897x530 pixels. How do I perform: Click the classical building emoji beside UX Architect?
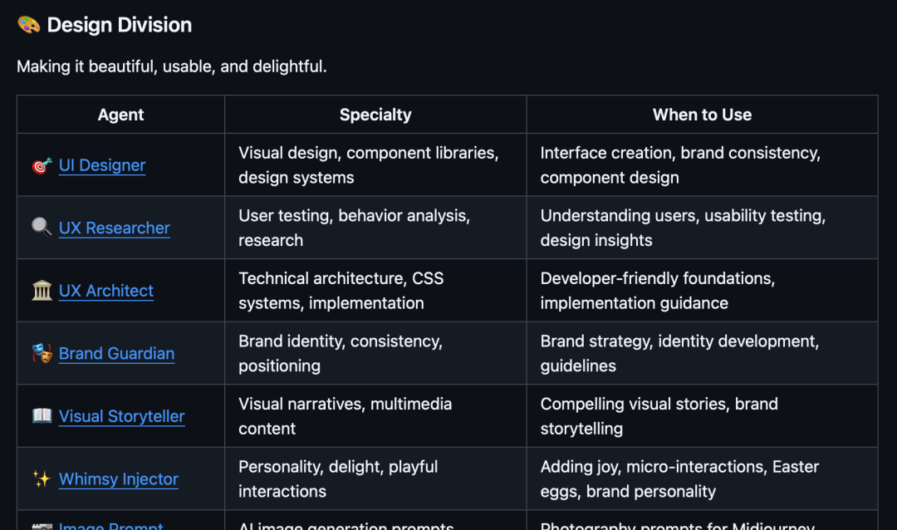coord(42,291)
